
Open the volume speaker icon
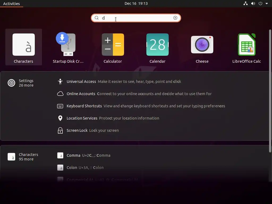[x=253, y=3]
